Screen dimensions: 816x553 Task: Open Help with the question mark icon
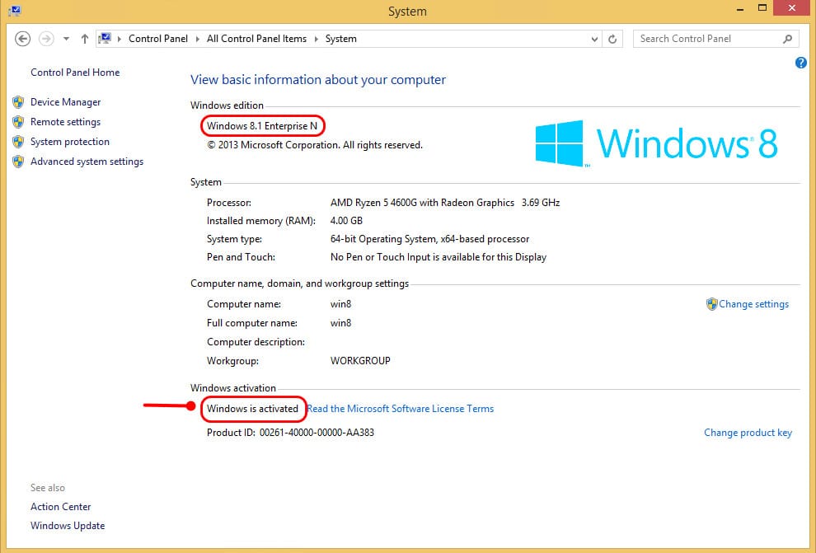tap(801, 63)
